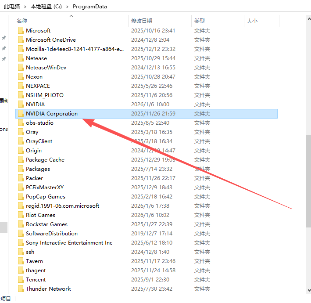This screenshot has height=303, width=311.
Task: Click the Riot Games folder icon
Action: pyautogui.click(x=21, y=215)
